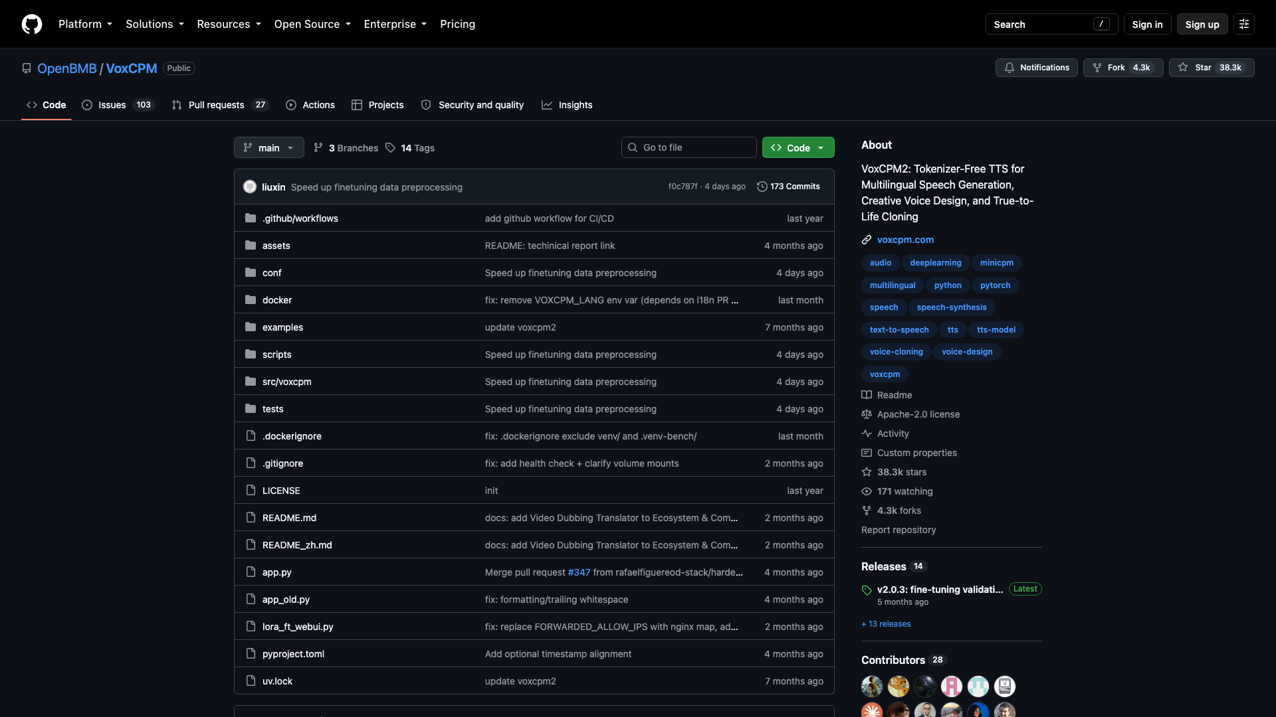This screenshot has height=717, width=1276.
Task: Click the license scale icon
Action: click(x=867, y=414)
